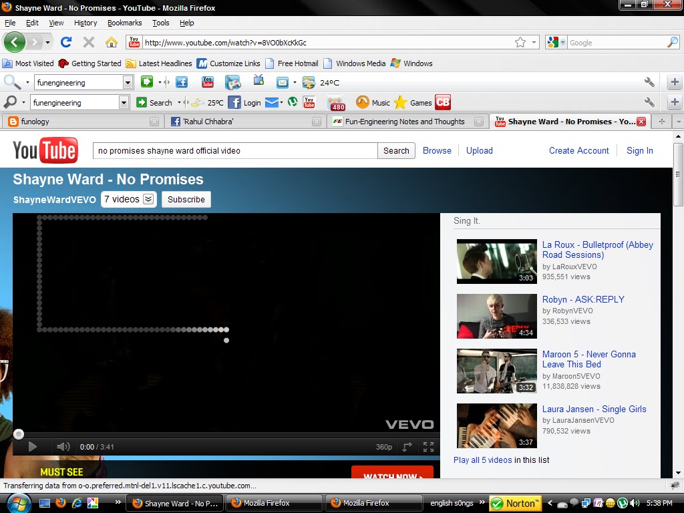Launch Internet Explorer from quick launch
The image size is (684, 513).
77,503
